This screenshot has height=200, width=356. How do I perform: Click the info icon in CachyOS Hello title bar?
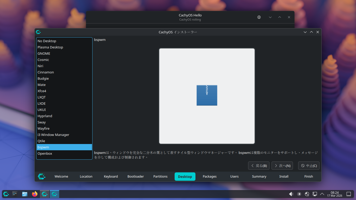pyautogui.click(x=259, y=17)
